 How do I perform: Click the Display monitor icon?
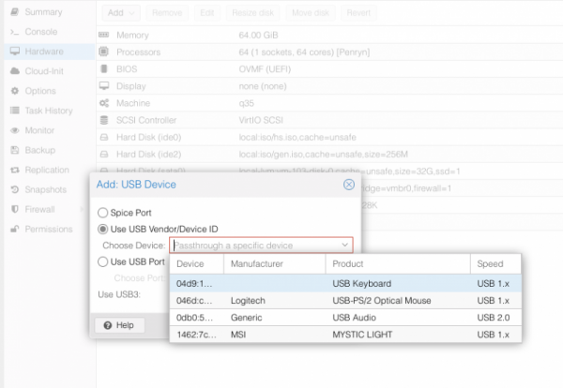[x=104, y=86]
